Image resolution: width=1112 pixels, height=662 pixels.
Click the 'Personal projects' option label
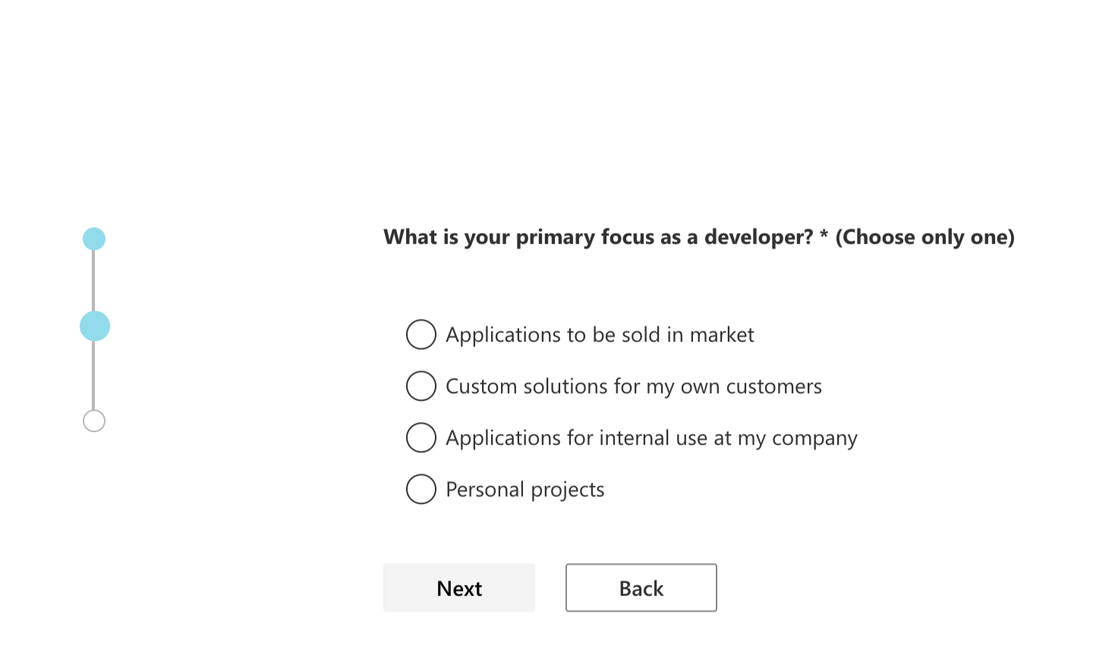tap(524, 490)
